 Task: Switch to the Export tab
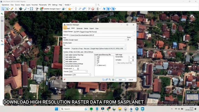[92, 28]
